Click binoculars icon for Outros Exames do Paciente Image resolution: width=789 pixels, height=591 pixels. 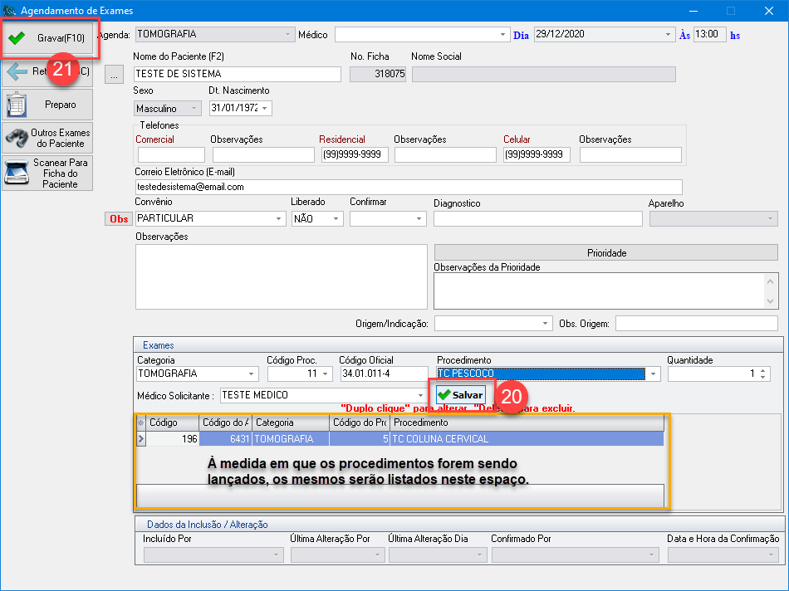17,138
